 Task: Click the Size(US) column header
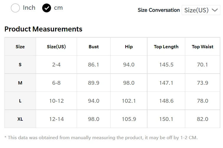click(56, 46)
